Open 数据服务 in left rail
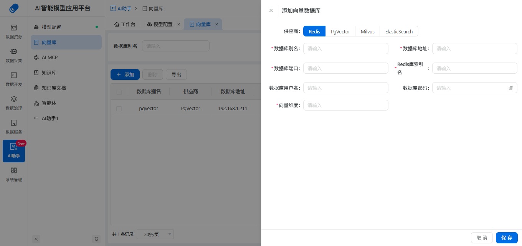522x246 pixels. tap(14, 127)
